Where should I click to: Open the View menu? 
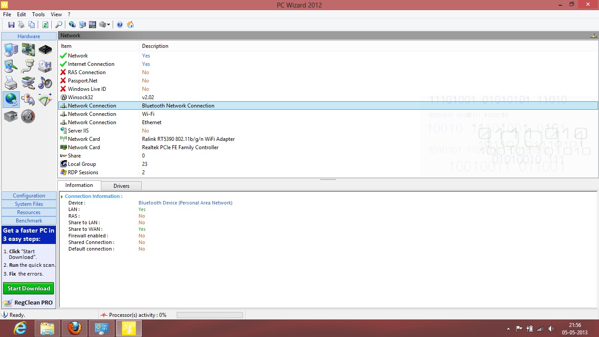coord(57,14)
